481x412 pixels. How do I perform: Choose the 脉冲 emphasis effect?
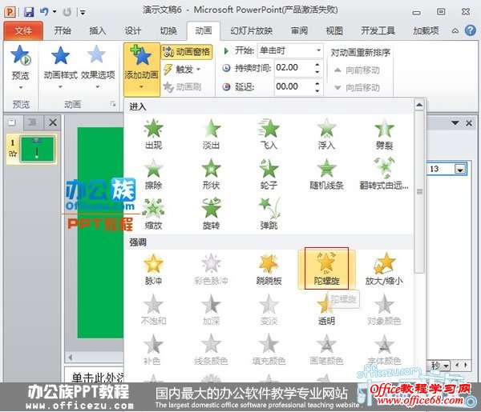152,268
